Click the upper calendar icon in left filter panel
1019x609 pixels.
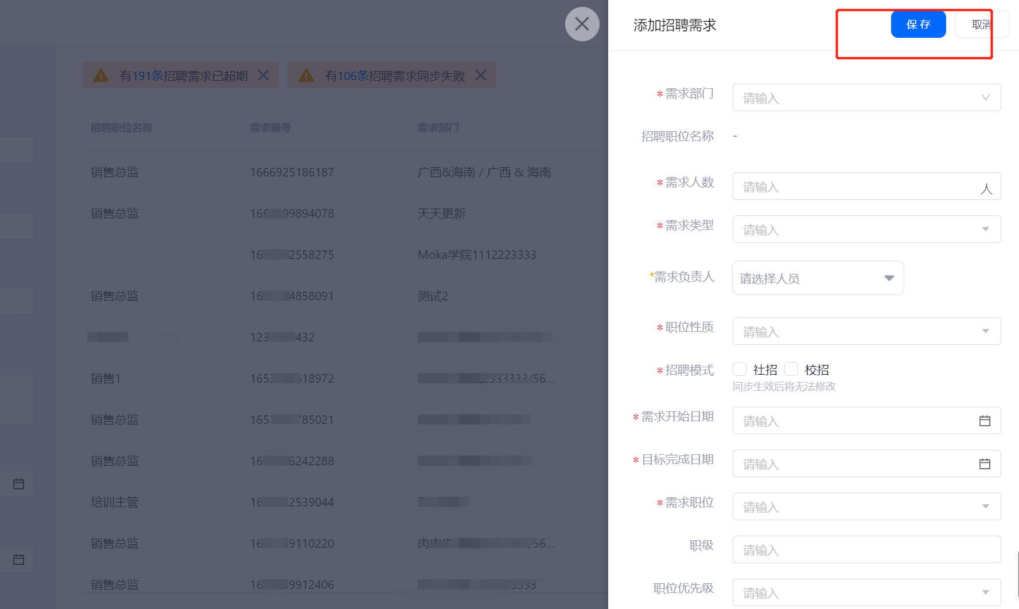click(18, 484)
